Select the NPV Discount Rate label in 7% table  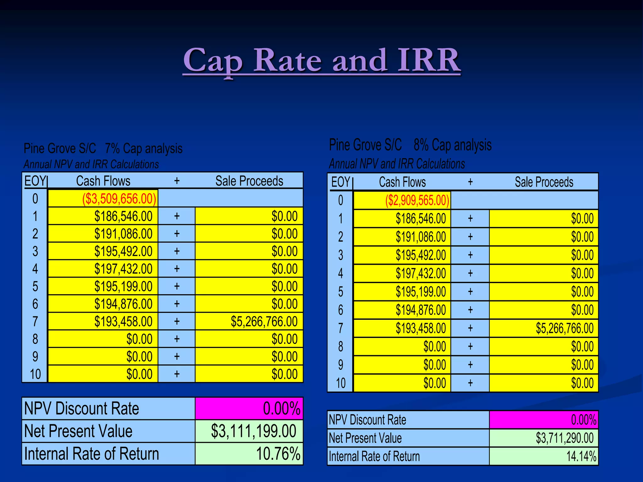tap(82, 409)
